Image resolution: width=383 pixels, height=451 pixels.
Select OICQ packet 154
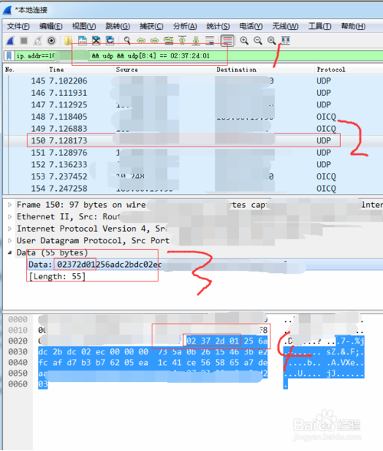point(192,189)
